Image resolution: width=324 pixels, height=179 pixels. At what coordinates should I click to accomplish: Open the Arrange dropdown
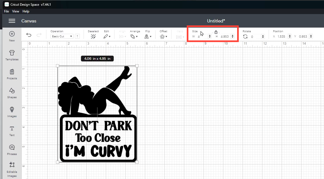tap(134, 37)
